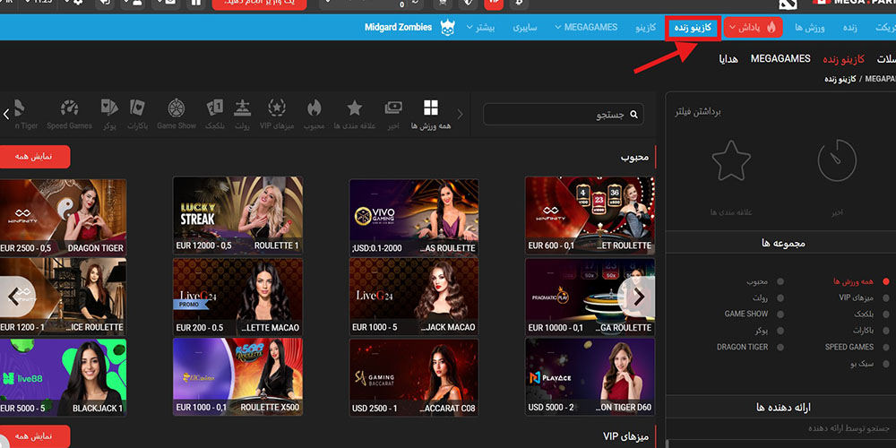The width and height of the screenshot is (896, 448).
Task: Select همه ورزش ها radio in collections
Action: coord(886,281)
